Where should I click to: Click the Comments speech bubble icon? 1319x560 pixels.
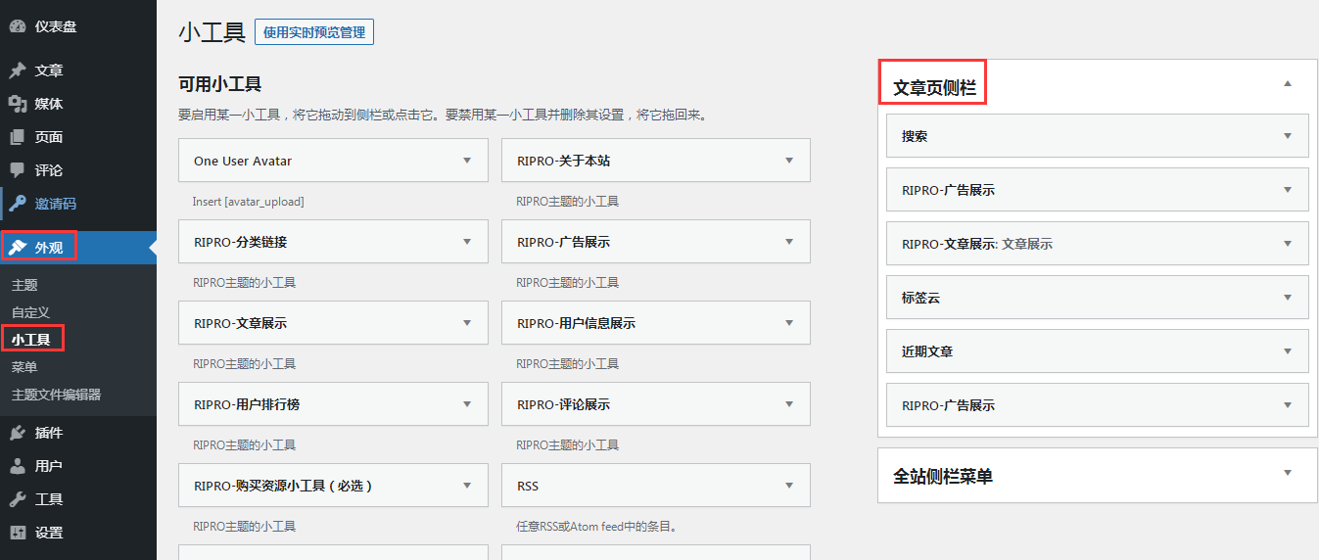(18, 170)
